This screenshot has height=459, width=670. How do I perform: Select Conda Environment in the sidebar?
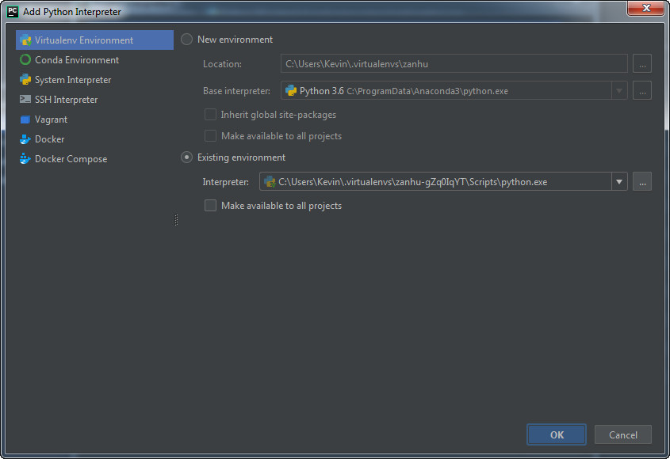94,59
